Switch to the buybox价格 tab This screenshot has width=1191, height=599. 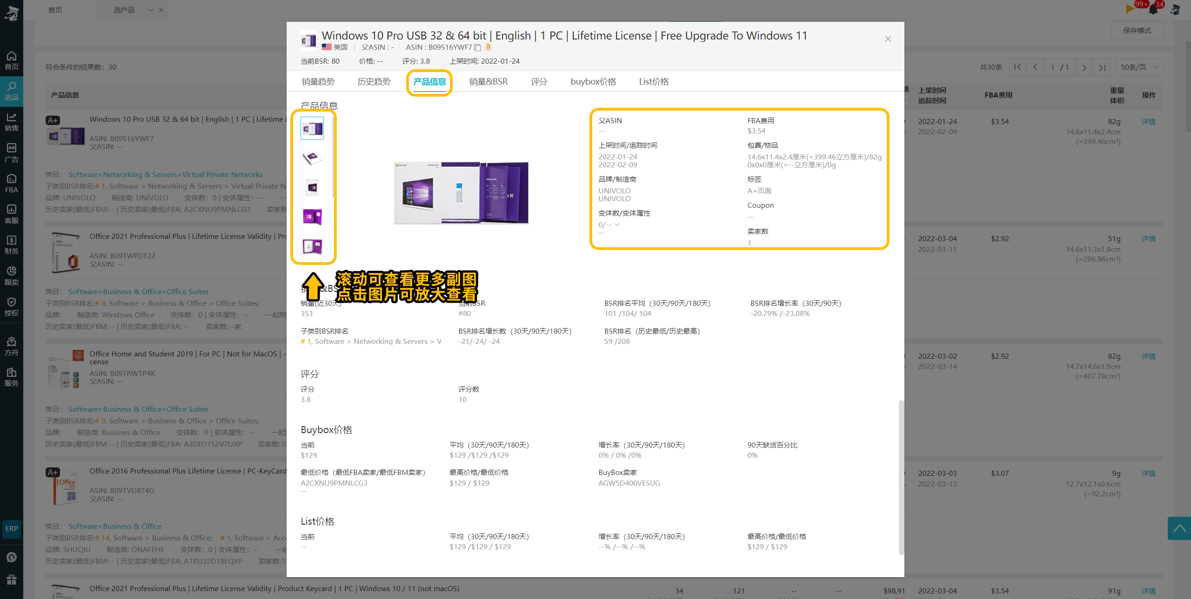(x=593, y=82)
